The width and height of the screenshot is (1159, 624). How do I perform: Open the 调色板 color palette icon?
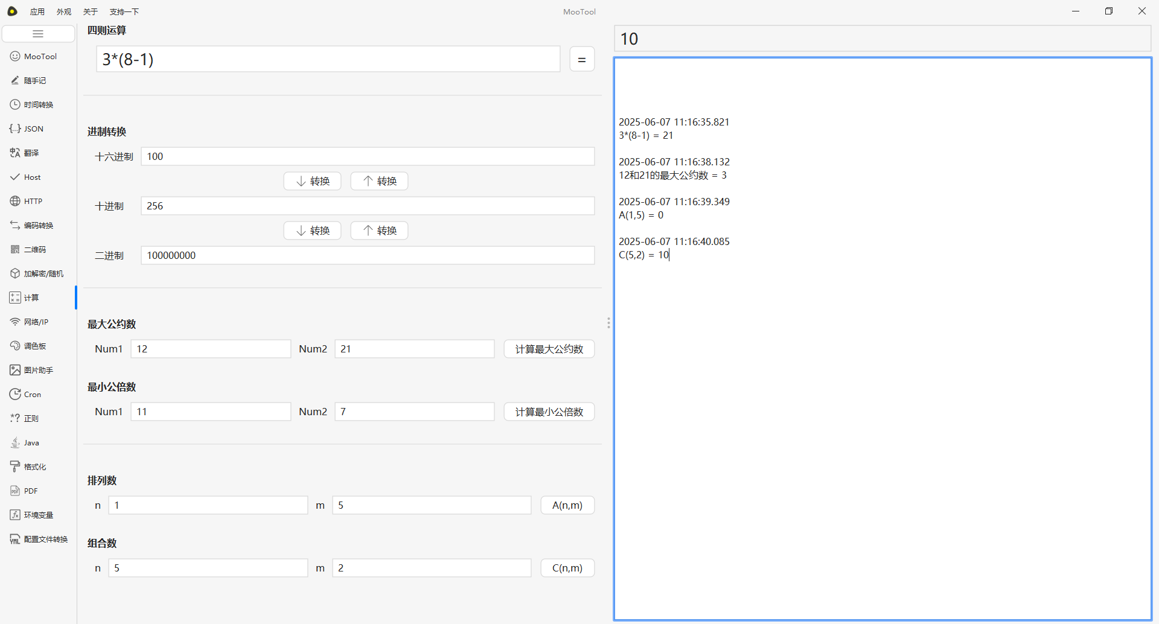point(15,346)
